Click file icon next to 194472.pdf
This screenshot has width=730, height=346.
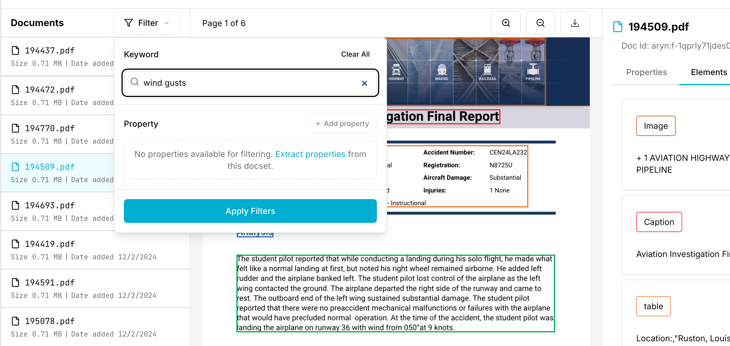(x=15, y=90)
